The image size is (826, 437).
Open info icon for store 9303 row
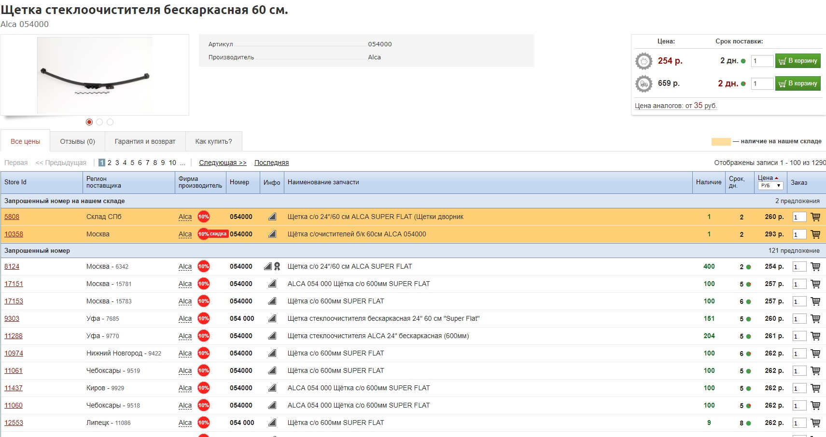[272, 318]
